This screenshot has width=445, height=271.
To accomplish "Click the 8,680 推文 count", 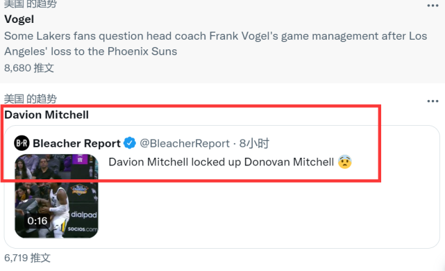I will pyautogui.click(x=29, y=68).
